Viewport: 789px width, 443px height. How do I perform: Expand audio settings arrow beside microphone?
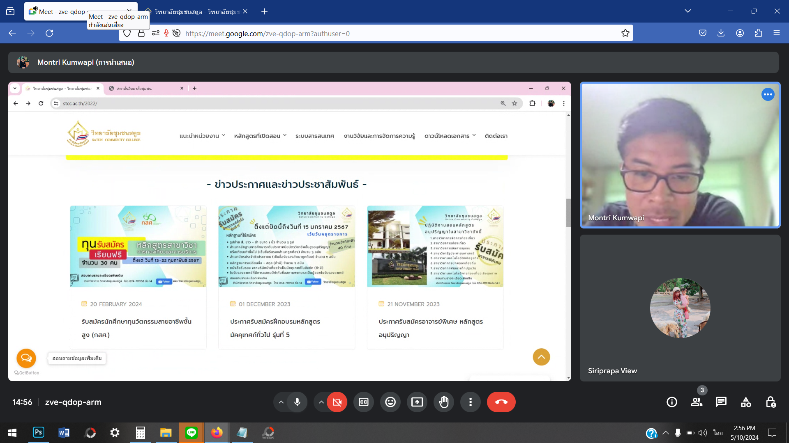click(x=281, y=402)
